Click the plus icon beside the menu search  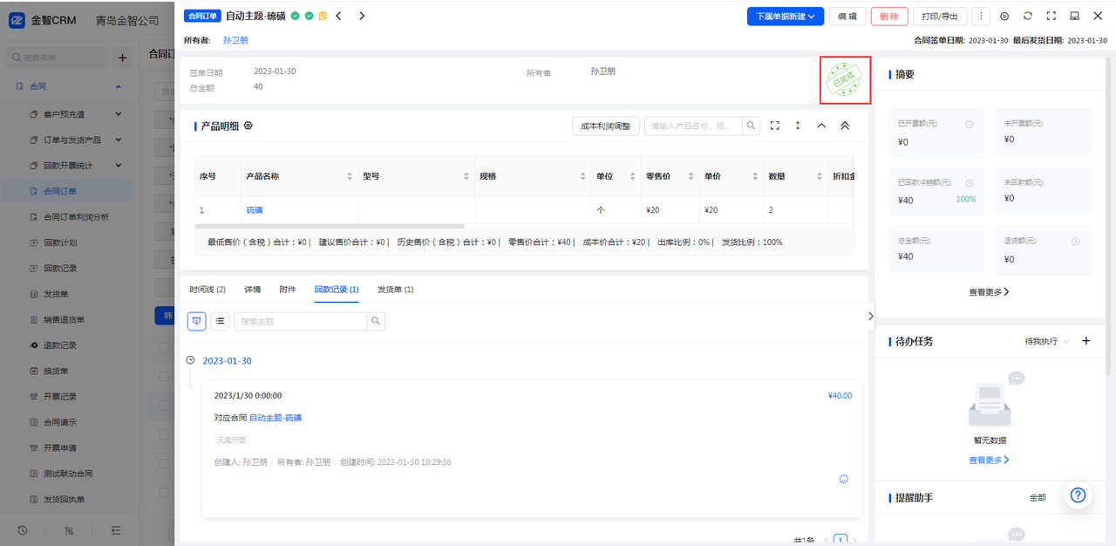(123, 58)
